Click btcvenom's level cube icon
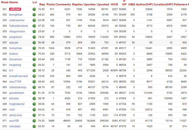This screenshot has height=130, width=189. 34,59
